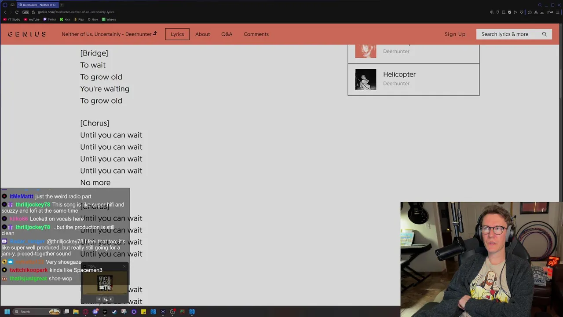
Task: Open the Helicopter song card
Action: pyautogui.click(x=413, y=79)
